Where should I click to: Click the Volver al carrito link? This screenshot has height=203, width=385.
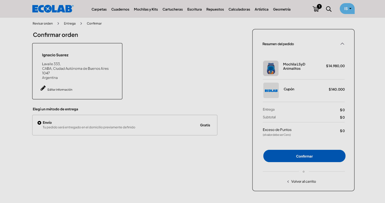[303, 182]
